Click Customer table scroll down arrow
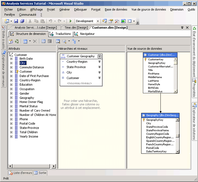The image size is (198, 182). (x=175, y=91)
